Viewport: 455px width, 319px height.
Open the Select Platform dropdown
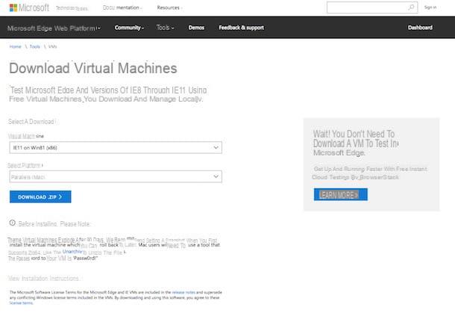[116, 176]
